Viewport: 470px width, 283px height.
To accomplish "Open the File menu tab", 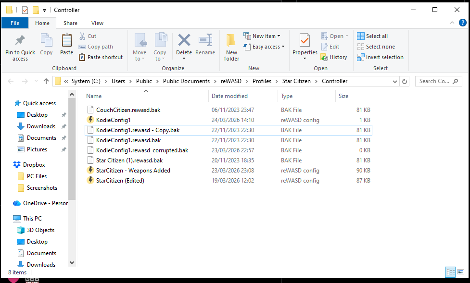I will (x=15, y=23).
